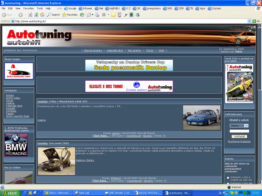Open the Favorites star toolbar button

(x=70, y=15)
